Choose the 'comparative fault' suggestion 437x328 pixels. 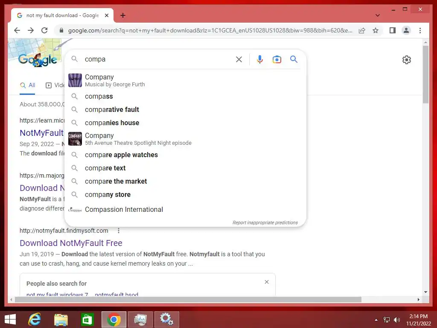point(185,110)
